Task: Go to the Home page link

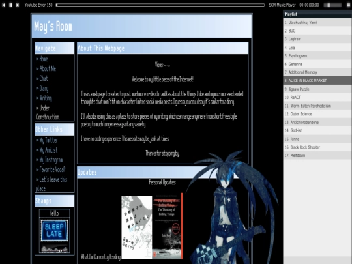Action: [x=44, y=59]
